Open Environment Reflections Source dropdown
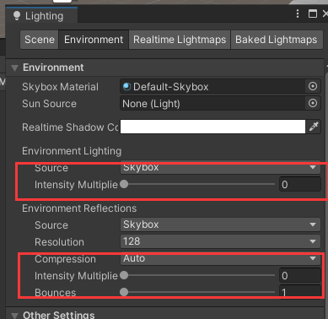The image size is (328, 319). [220, 224]
